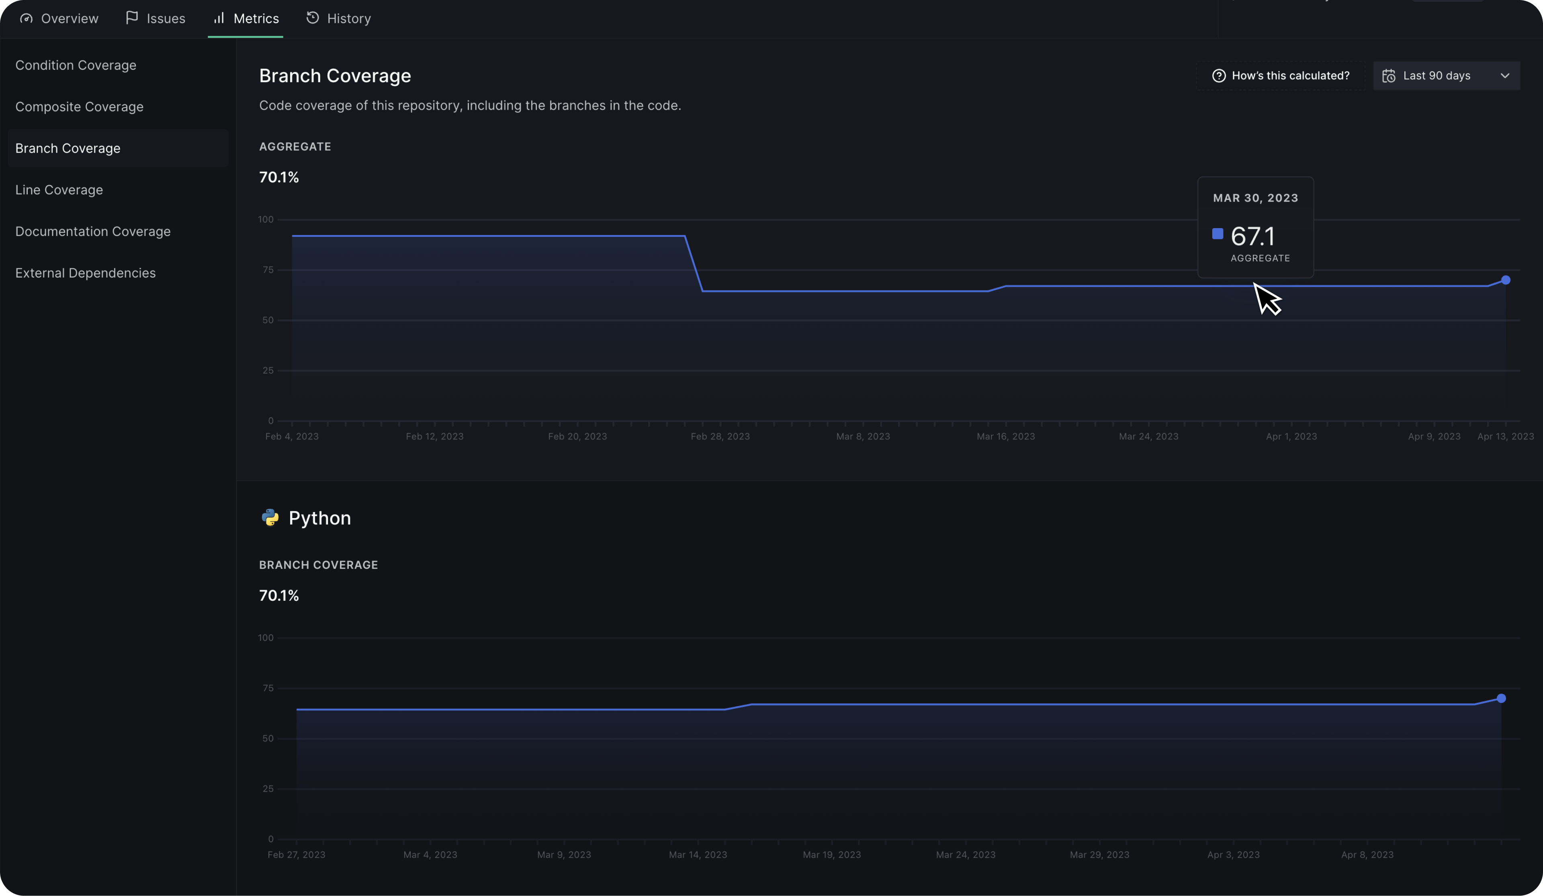Viewport: 1543px width, 896px height.
Task: Go to Documentation Coverage
Action: (x=93, y=231)
